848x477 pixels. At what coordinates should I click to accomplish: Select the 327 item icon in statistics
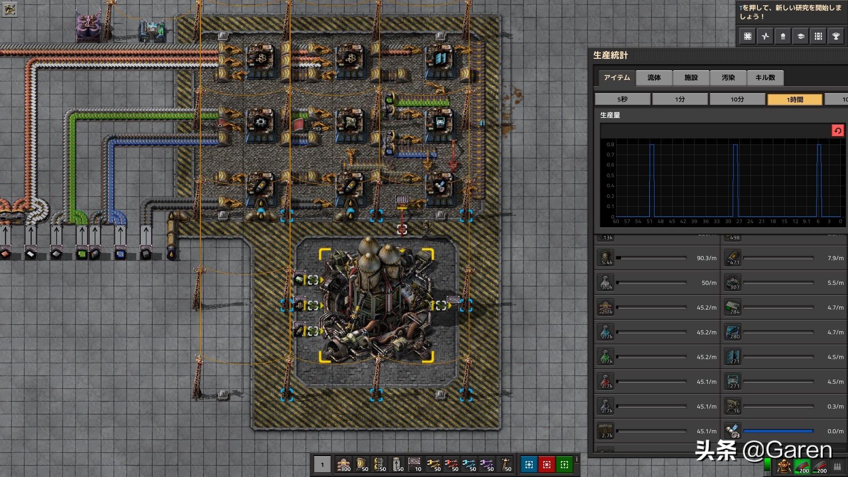pos(733,283)
